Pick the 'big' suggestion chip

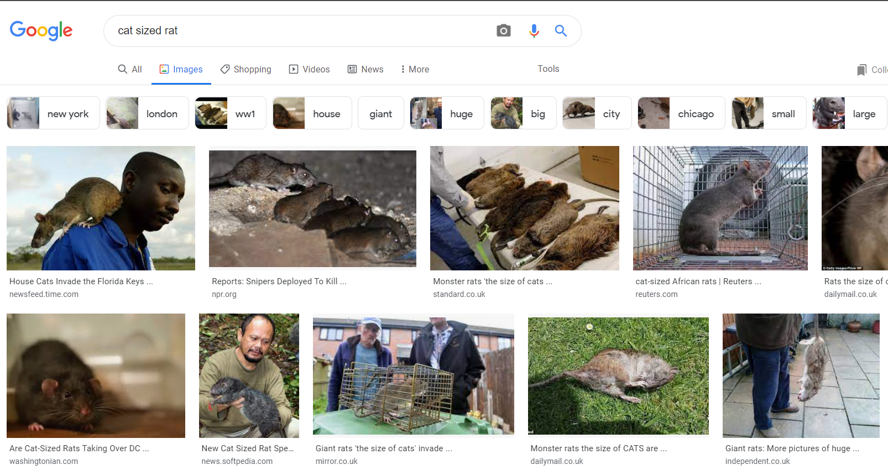coord(523,113)
